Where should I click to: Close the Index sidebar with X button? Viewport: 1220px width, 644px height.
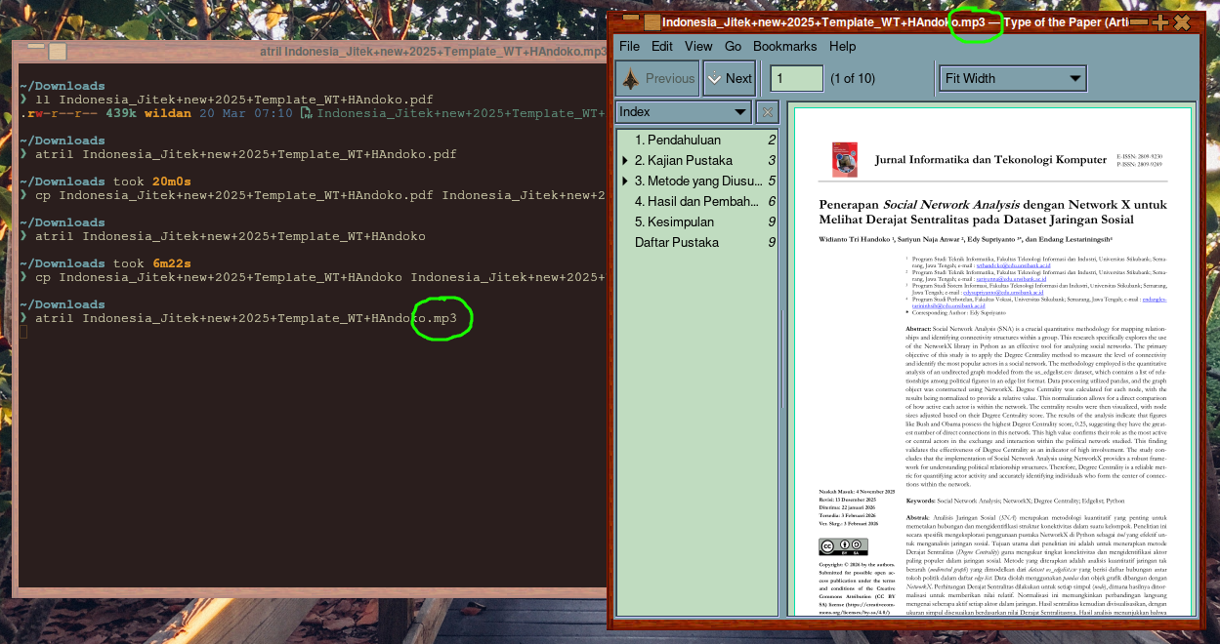pyautogui.click(x=768, y=112)
